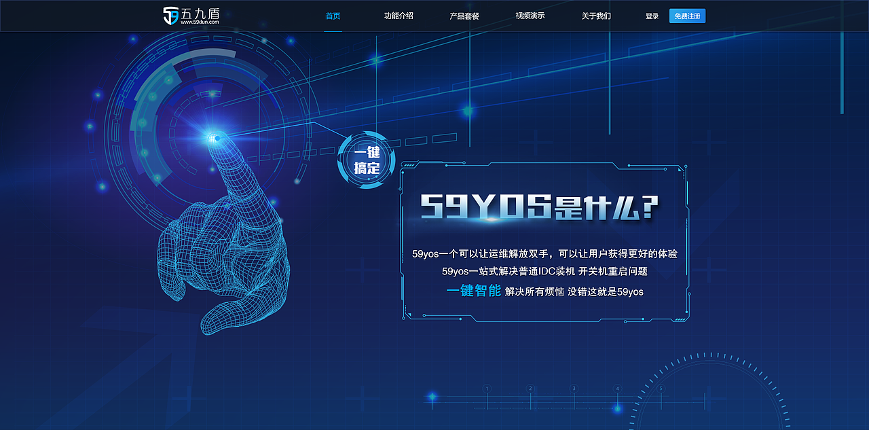Click the glowing dot under marker 4
This screenshot has height=430, width=869.
tap(617, 409)
